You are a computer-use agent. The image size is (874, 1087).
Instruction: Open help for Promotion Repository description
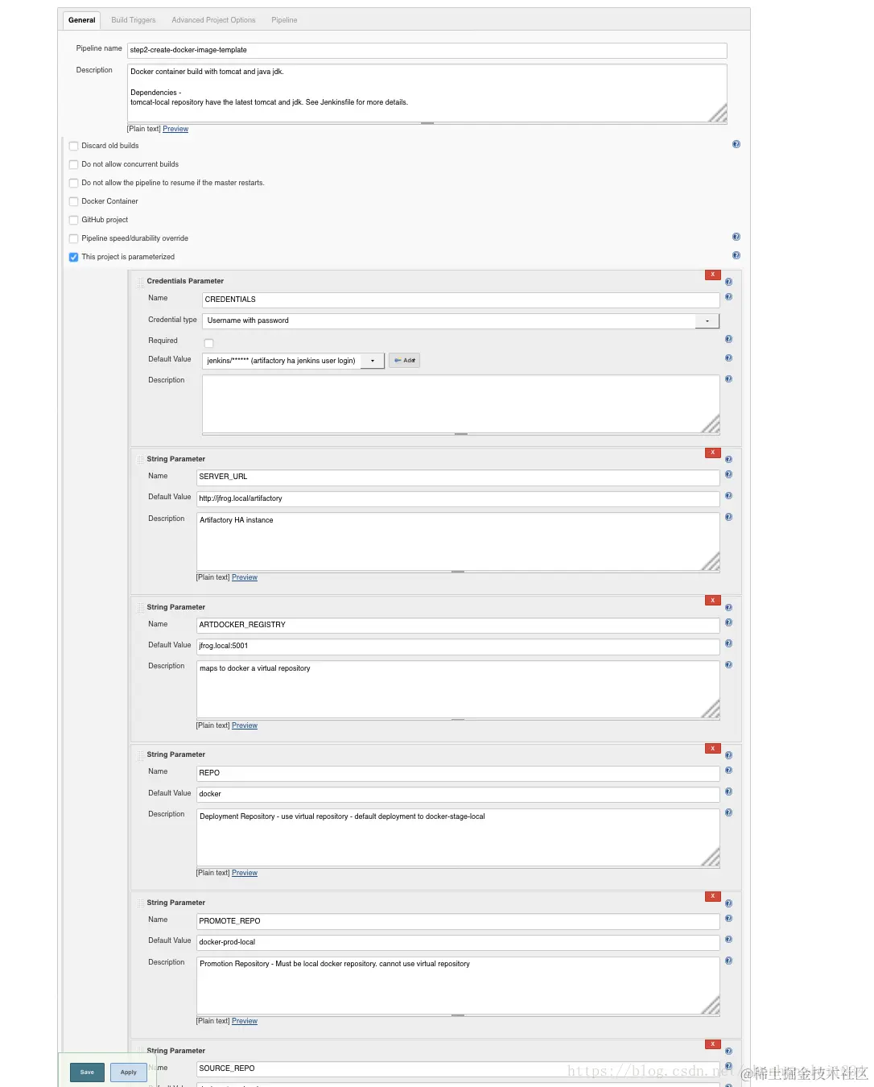tap(728, 961)
